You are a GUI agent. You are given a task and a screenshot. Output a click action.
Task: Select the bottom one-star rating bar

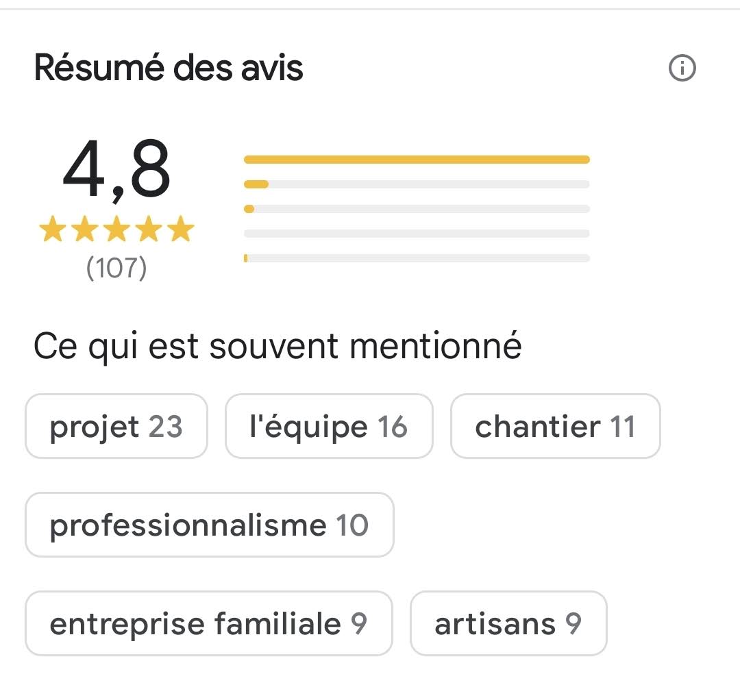(x=417, y=258)
